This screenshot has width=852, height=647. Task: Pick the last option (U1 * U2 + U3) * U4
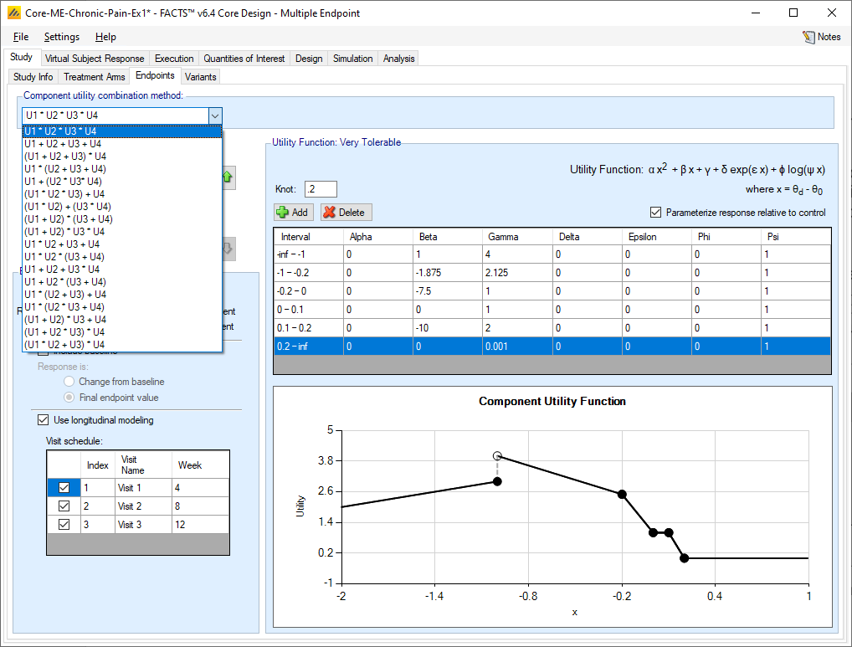point(65,345)
